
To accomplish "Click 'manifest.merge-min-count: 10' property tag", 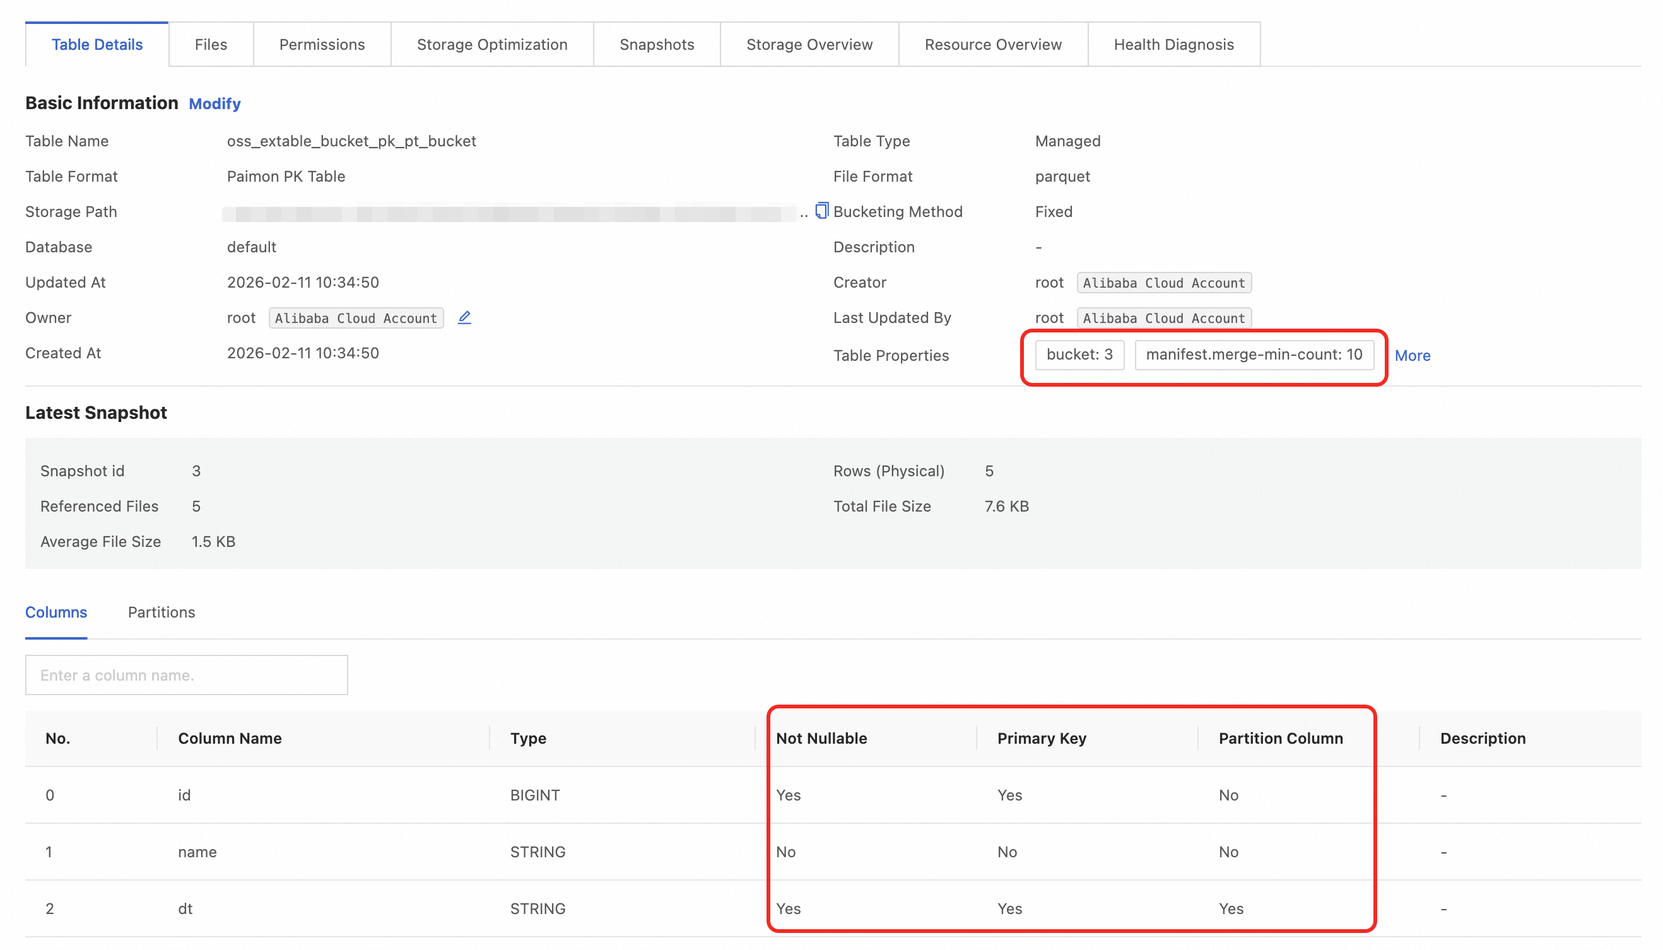I will (1254, 355).
